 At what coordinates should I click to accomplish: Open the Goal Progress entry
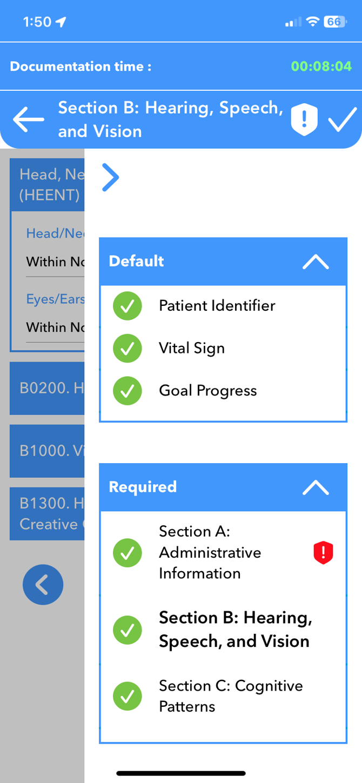(x=208, y=391)
